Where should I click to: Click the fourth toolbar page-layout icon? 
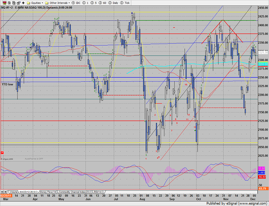(19, 3)
